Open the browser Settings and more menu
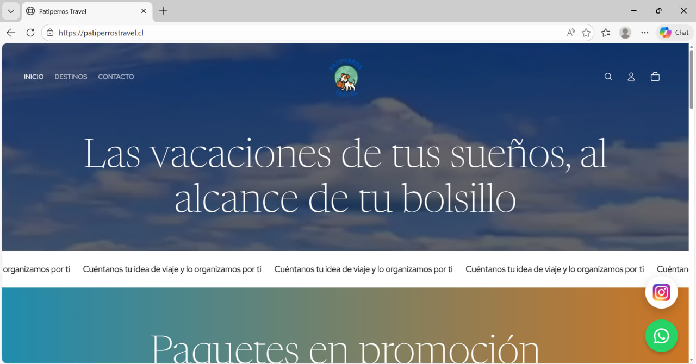The height and width of the screenshot is (364, 696). pos(645,33)
